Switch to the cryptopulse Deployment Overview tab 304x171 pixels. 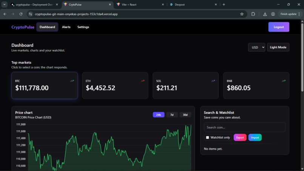[x=35, y=5]
